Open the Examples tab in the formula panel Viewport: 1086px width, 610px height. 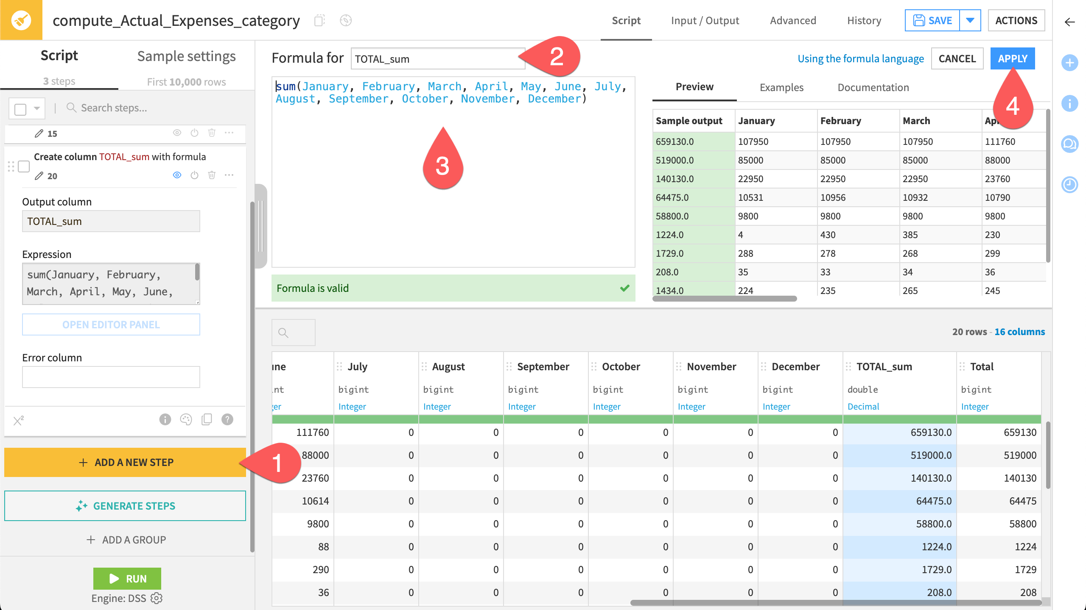[x=781, y=87]
